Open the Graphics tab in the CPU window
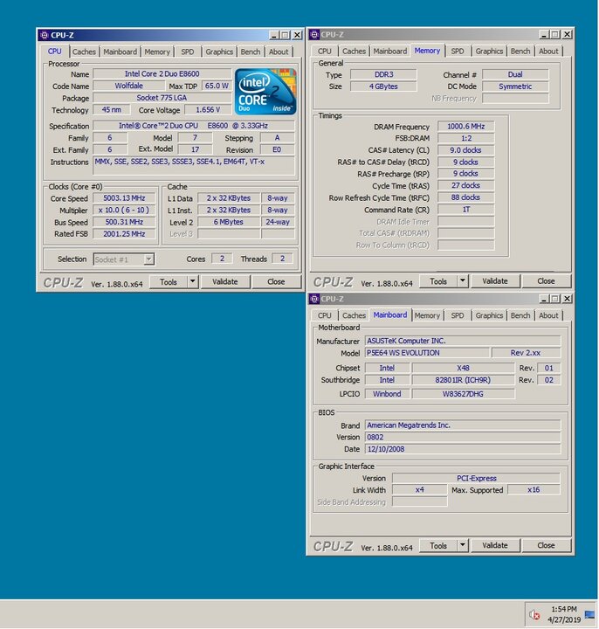 coord(219,52)
